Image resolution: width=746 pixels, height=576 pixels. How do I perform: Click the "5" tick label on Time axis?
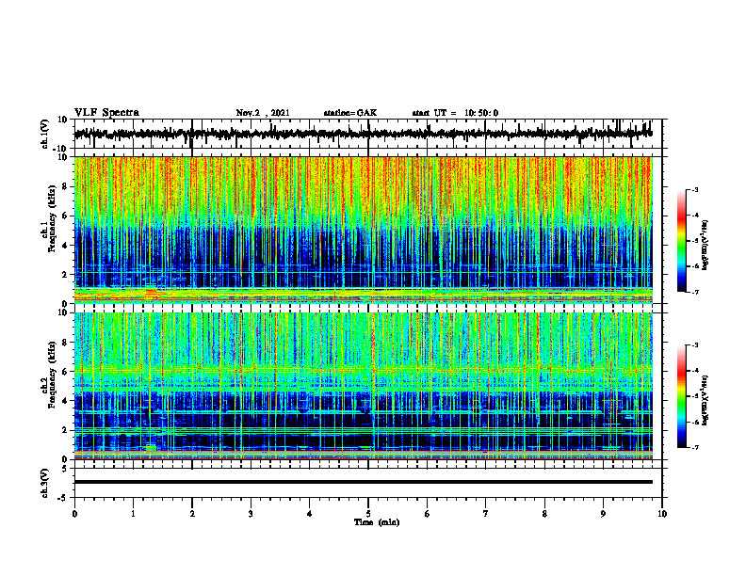coord(368,514)
